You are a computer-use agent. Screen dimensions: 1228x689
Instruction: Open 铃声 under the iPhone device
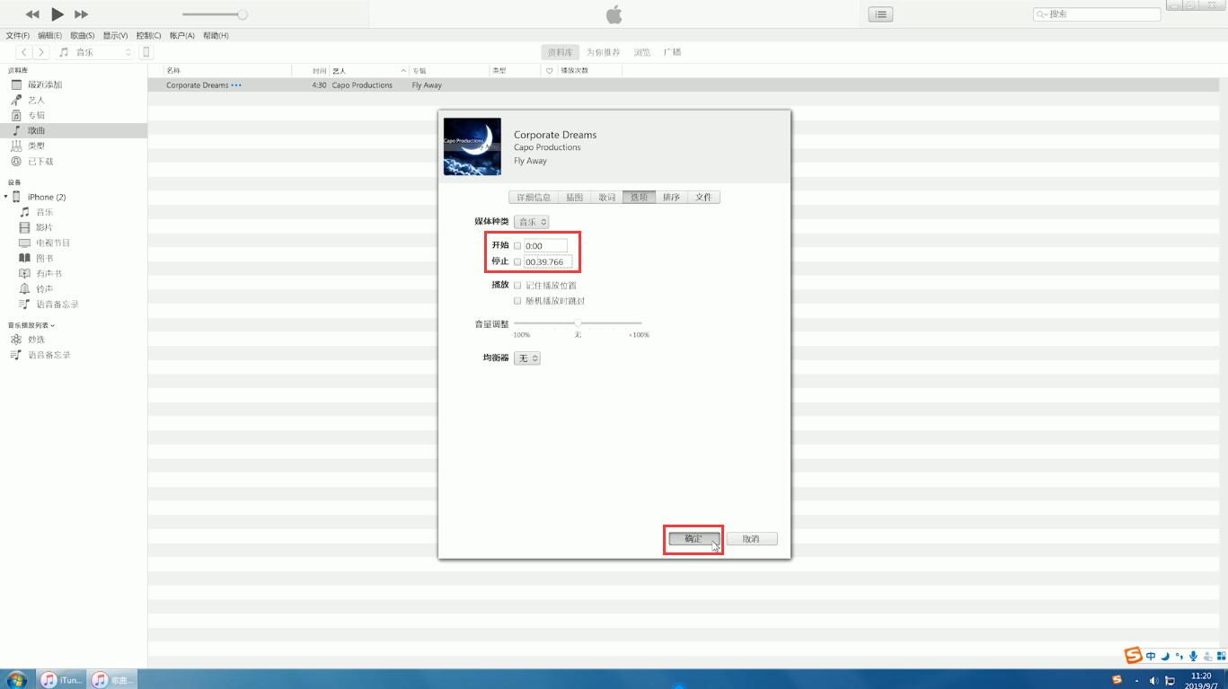[44, 288]
